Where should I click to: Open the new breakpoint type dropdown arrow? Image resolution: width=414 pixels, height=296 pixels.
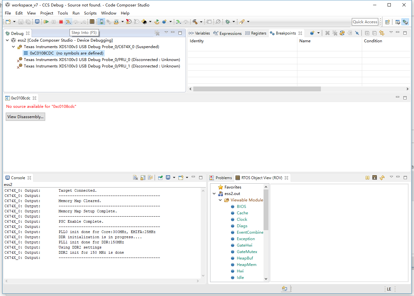(x=318, y=33)
